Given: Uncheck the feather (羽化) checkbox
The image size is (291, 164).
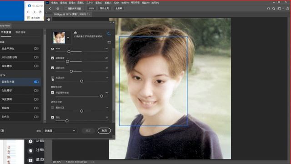Looking at the screenshot, I should pyautogui.click(x=53, y=117).
